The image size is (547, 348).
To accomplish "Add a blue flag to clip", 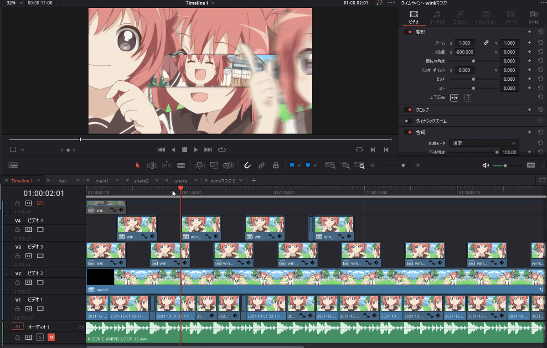I will coord(292,165).
